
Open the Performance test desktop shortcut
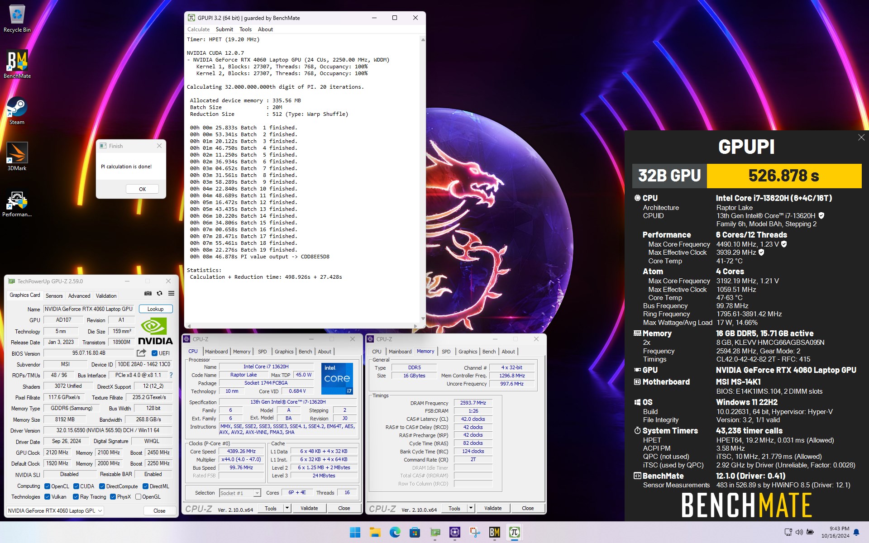point(17,204)
